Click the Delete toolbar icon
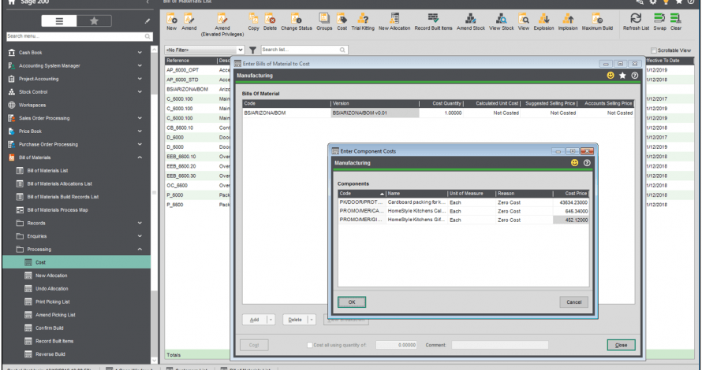702x370 pixels. point(270,22)
